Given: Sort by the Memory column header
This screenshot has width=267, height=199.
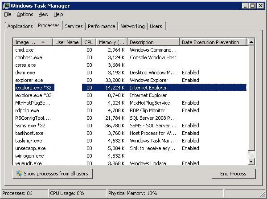Looking at the screenshot, I should tap(112, 42).
